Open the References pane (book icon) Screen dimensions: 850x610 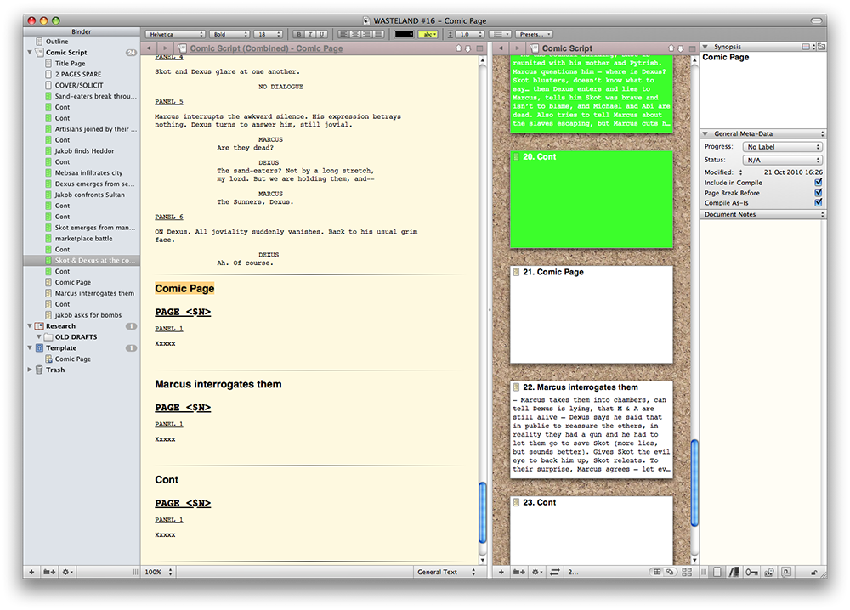coord(735,572)
